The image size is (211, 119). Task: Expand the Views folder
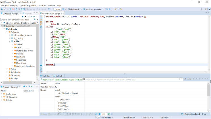[x=12, y=48]
